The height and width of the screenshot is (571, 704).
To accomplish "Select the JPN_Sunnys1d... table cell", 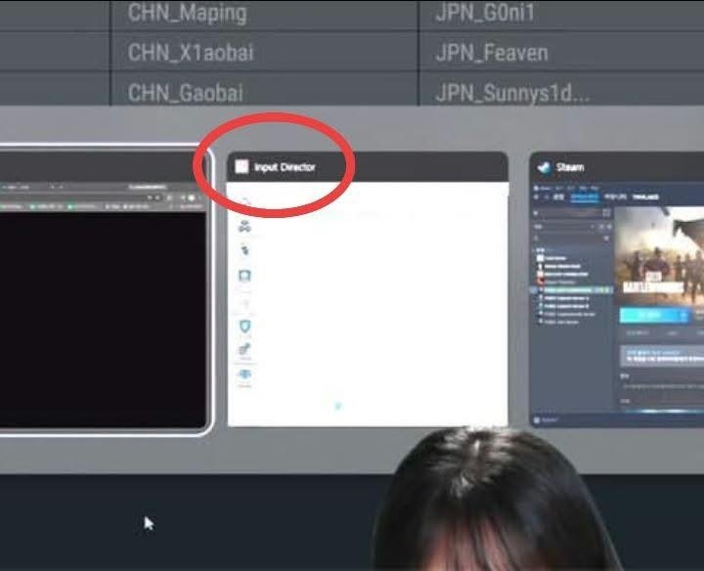I will point(561,89).
